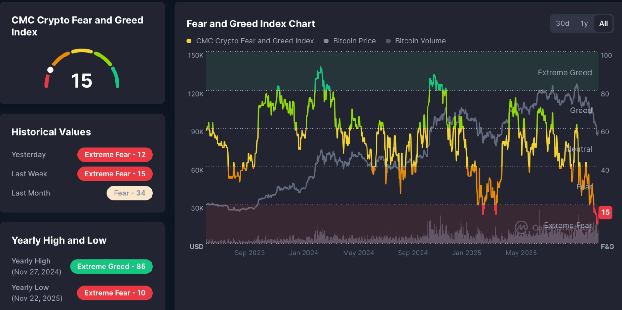Toggle CMC Crypto Fear and Greed Index series

coord(255,41)
